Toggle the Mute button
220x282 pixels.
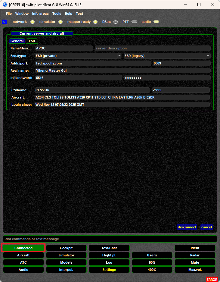pos(195,262)
